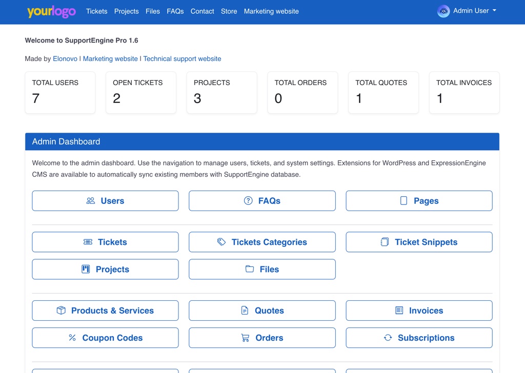Click the refresh arrows icon beside Subscriptions
This screenshot has width=525, height=373.
388,338
